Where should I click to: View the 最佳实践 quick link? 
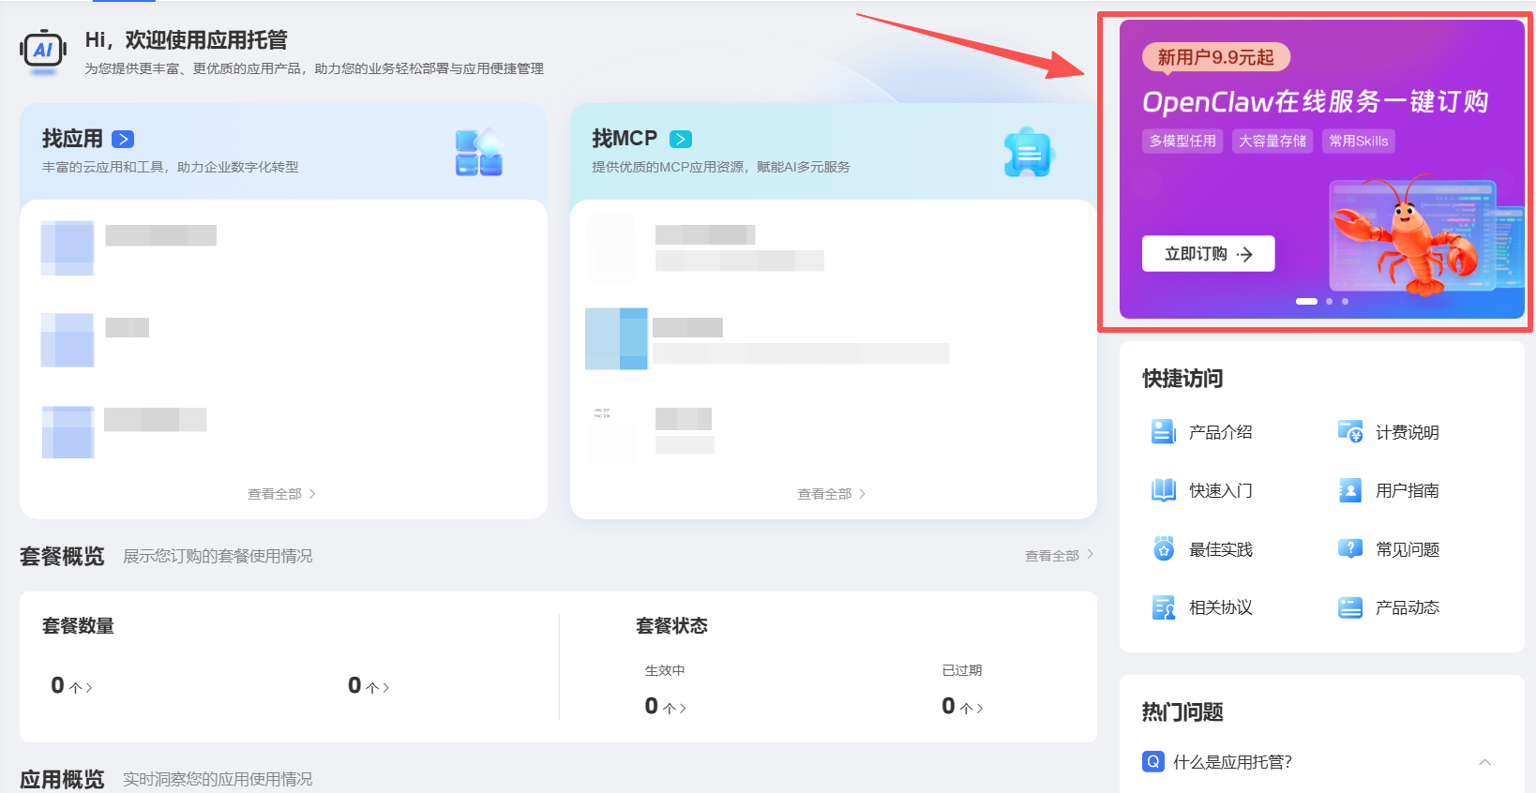[x=1220, y=549]
